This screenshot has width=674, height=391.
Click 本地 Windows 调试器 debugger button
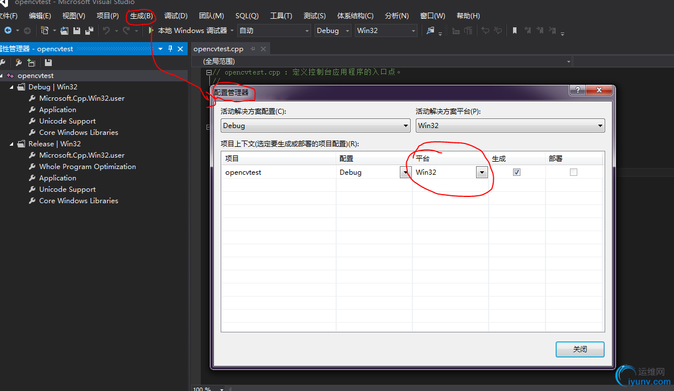pos(192,31)
